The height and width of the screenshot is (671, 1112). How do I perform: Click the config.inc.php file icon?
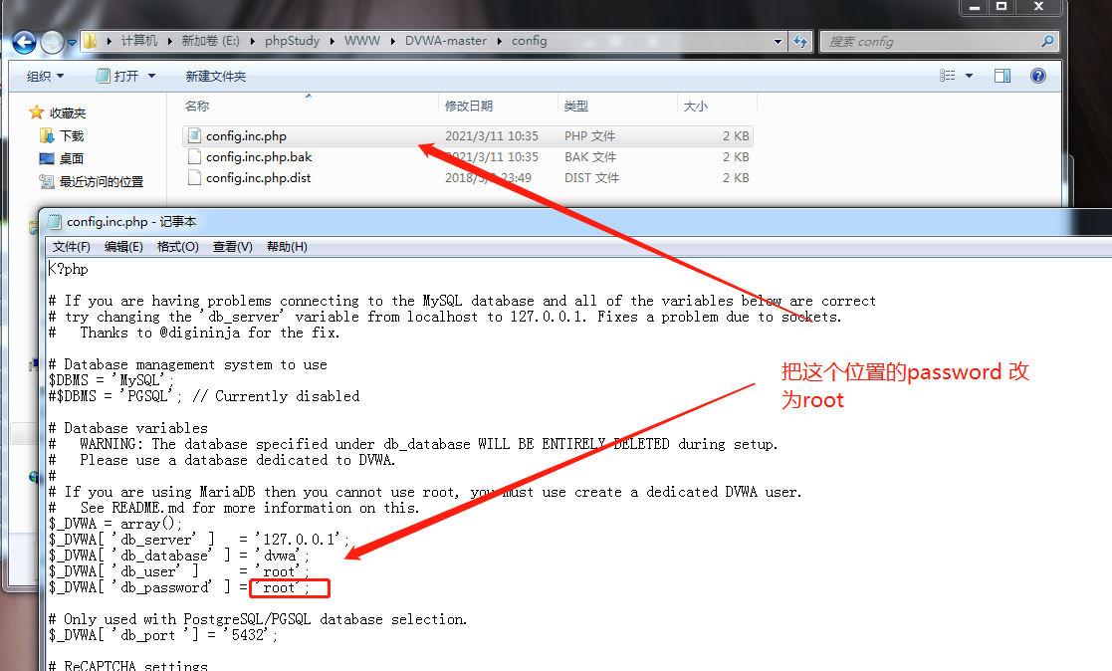click(x=194, y=135)
